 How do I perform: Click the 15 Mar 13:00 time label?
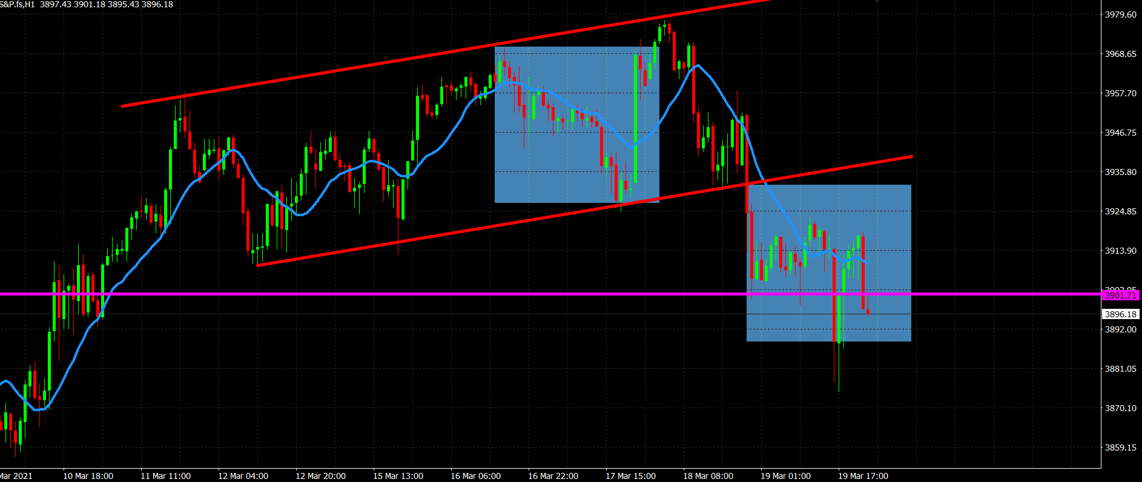(398, 476)
